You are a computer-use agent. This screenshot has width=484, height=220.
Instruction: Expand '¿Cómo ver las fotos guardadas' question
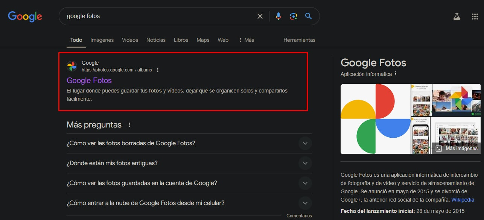pyautogui.click(x=189, y=183)
